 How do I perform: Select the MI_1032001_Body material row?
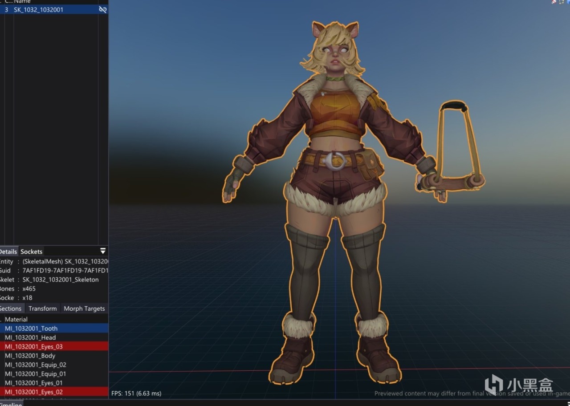click(x=54, y=356)
